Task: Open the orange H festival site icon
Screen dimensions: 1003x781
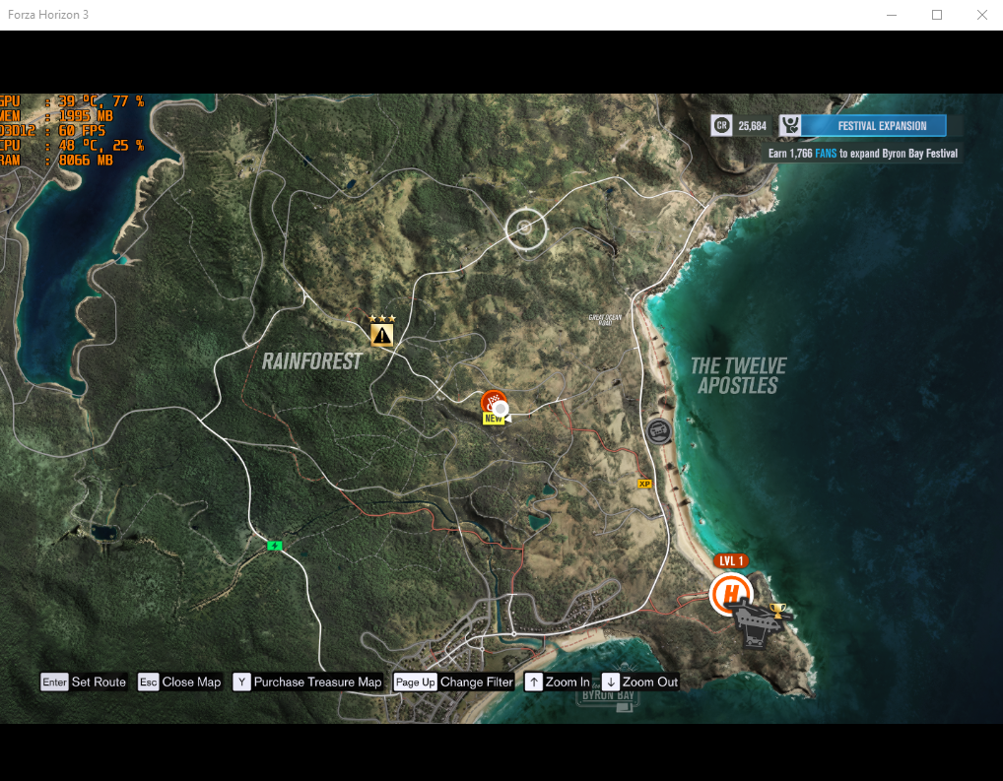Action: (x=729, y=594)
